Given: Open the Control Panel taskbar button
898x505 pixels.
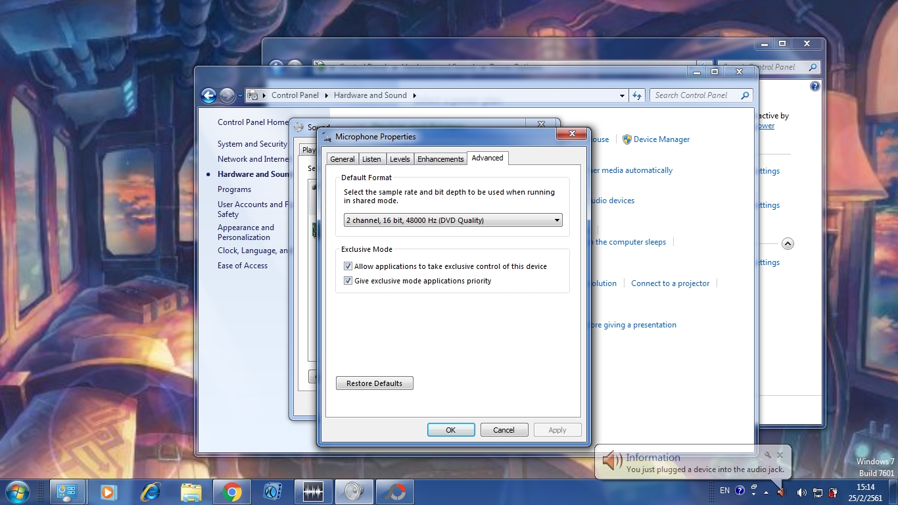Looking at the screenshot, I should tap(68, 492).
